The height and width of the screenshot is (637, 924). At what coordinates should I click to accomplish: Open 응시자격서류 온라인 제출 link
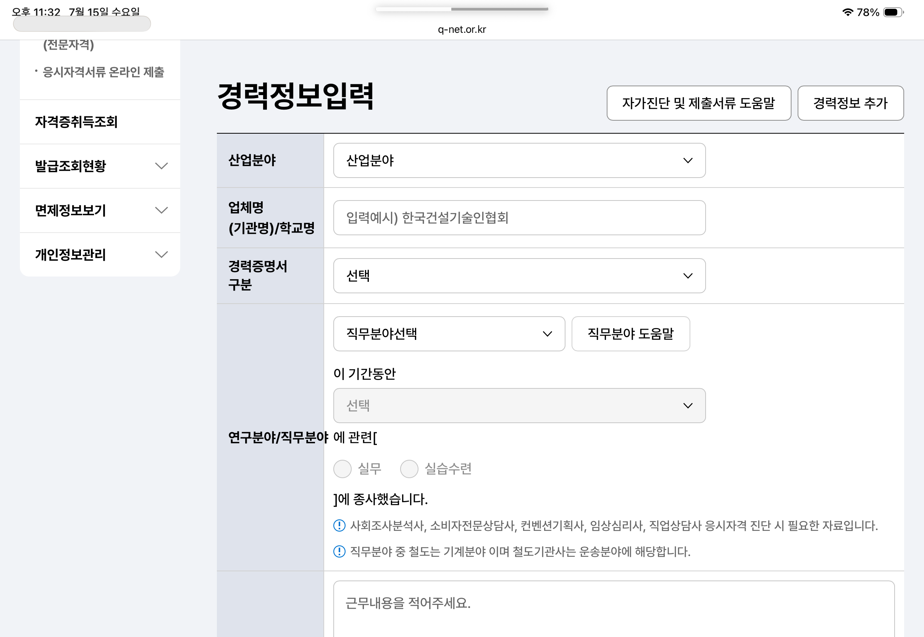coord(103,72)
